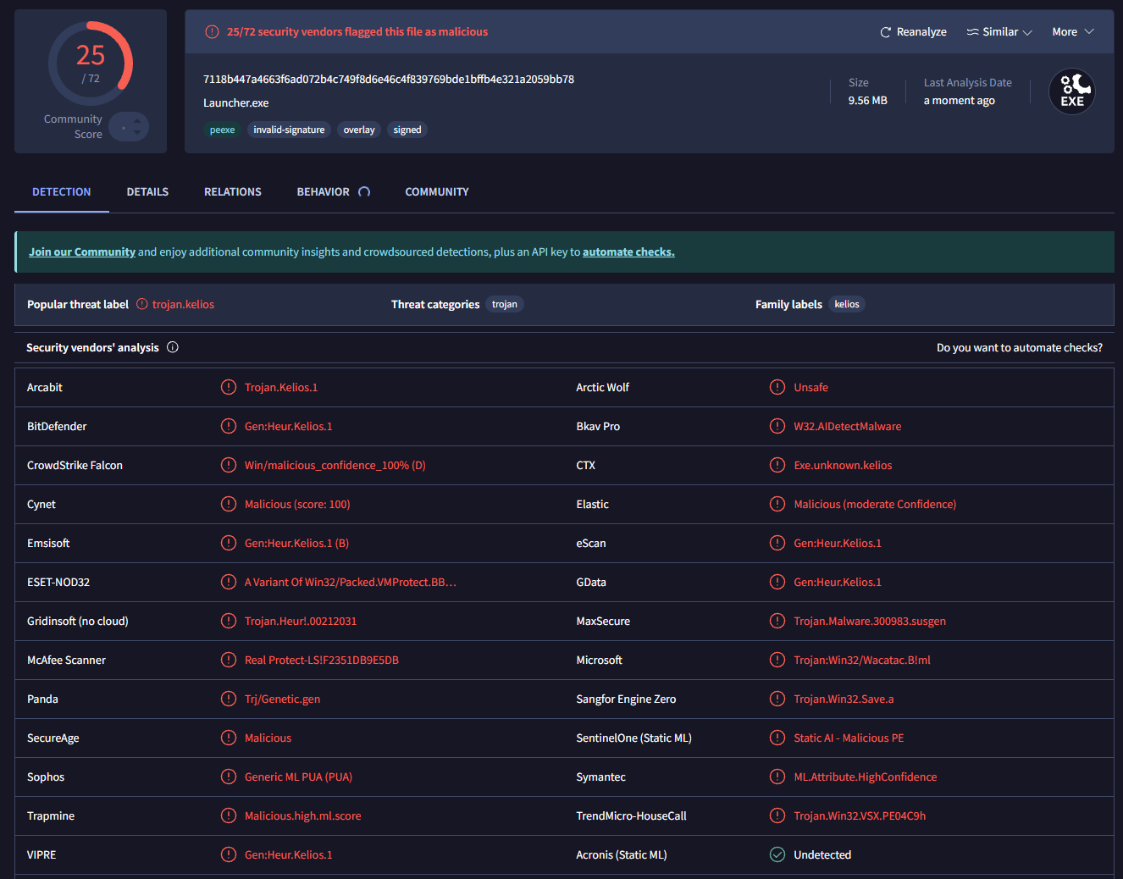The image size is (1123, 879).
Task: Open the More dropdown menu
Action: [x=1073, y=31]
